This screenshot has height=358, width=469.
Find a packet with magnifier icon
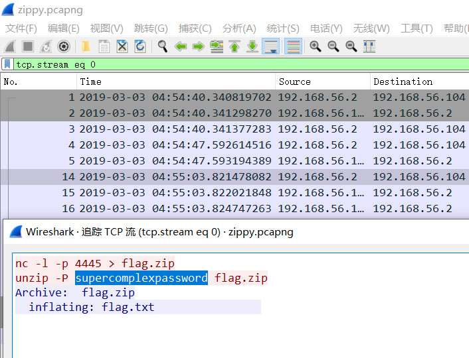pyautogui.click(x=162, y=46)
